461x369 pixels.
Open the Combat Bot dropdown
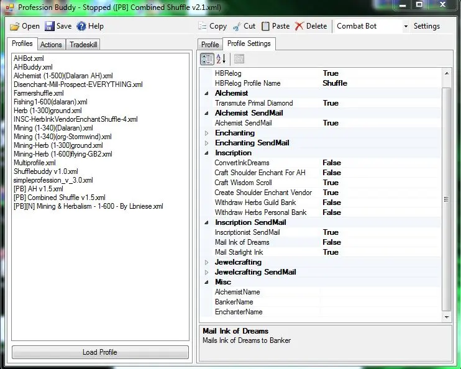(x=406, y=26)
